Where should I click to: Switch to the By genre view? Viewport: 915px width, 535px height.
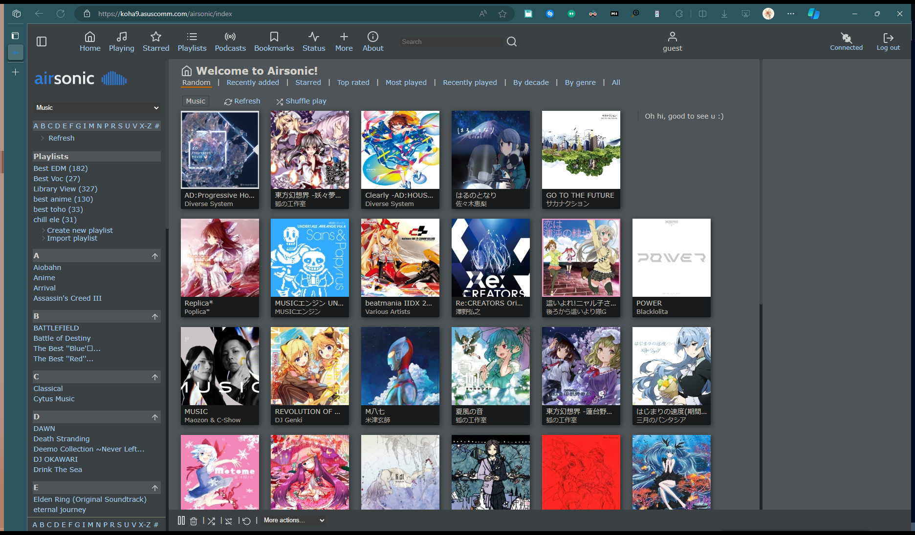(580, 82)
